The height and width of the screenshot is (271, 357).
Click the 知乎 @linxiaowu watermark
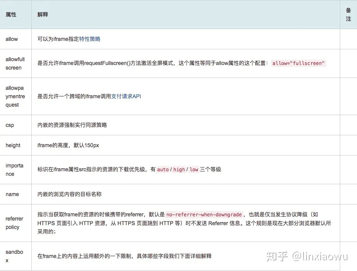[x=307, y=256]
